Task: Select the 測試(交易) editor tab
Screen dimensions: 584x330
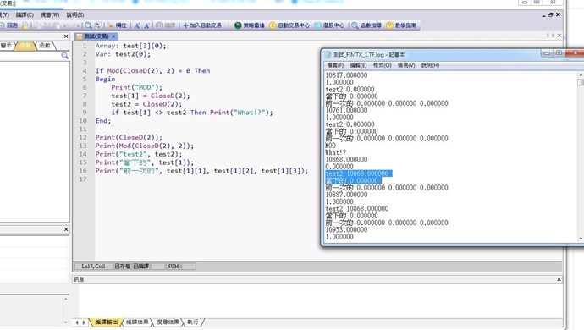Action: 96,36
